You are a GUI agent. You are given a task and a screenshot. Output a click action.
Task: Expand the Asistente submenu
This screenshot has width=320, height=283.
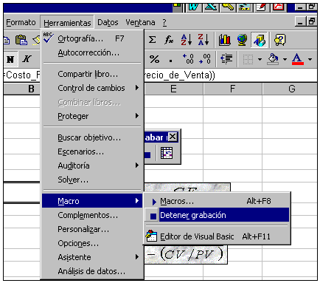(x=92, y=257)
